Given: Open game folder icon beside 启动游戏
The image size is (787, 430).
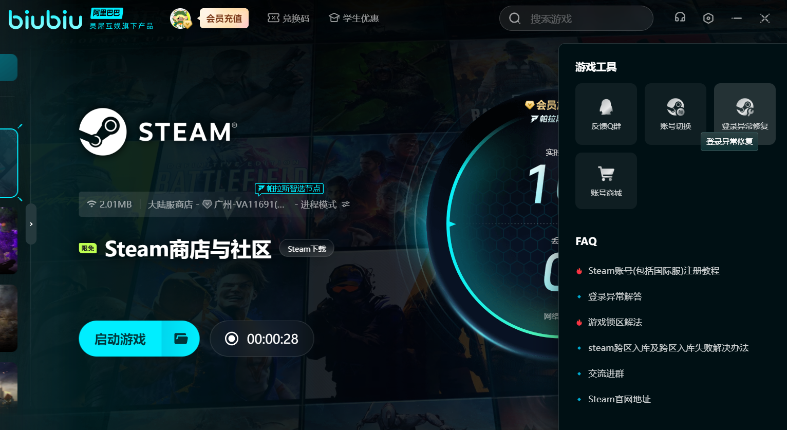Looking at the screenshot, I should (x=181, y=339).
